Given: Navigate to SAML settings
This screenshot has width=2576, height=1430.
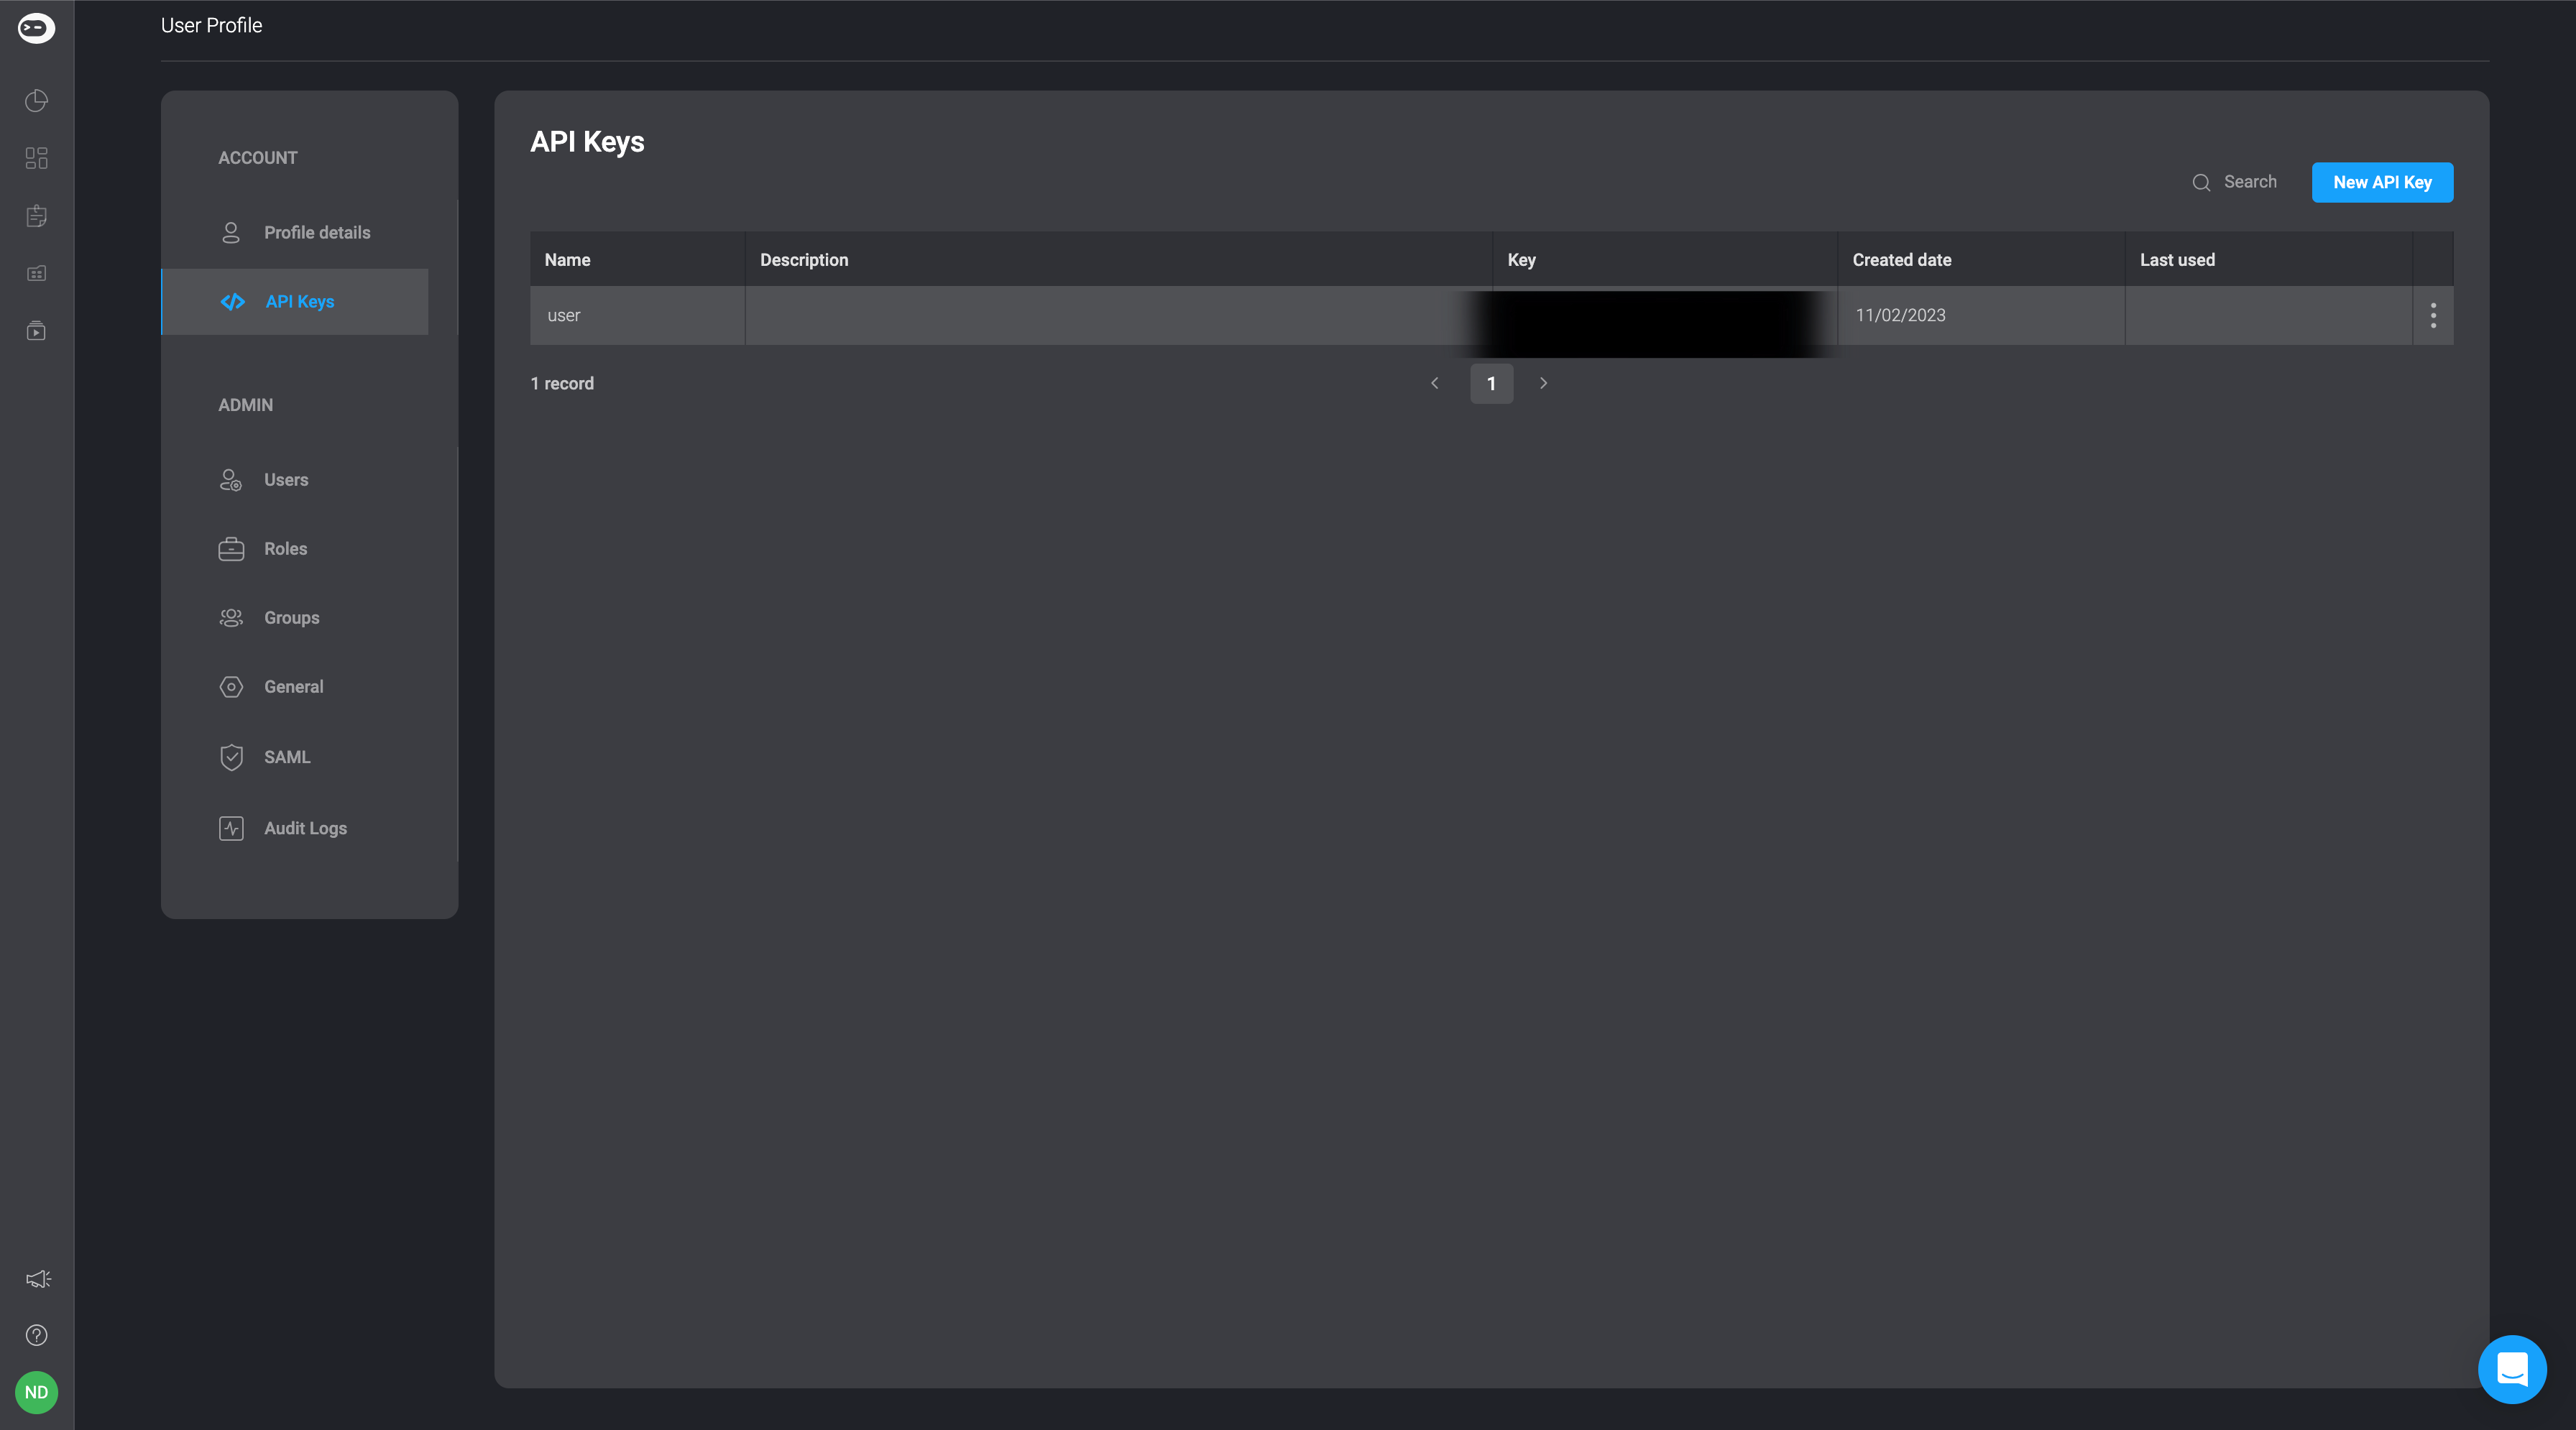Looking at the screenshot, I should 287,757.
